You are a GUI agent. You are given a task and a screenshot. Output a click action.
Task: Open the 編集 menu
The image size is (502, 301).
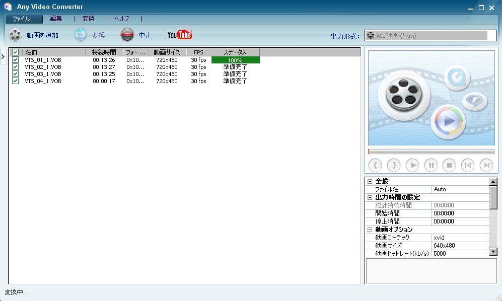(x=56, y=19)
